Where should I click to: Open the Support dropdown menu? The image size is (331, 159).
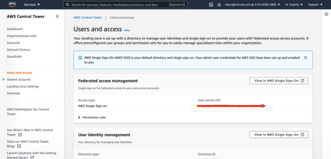315,5
